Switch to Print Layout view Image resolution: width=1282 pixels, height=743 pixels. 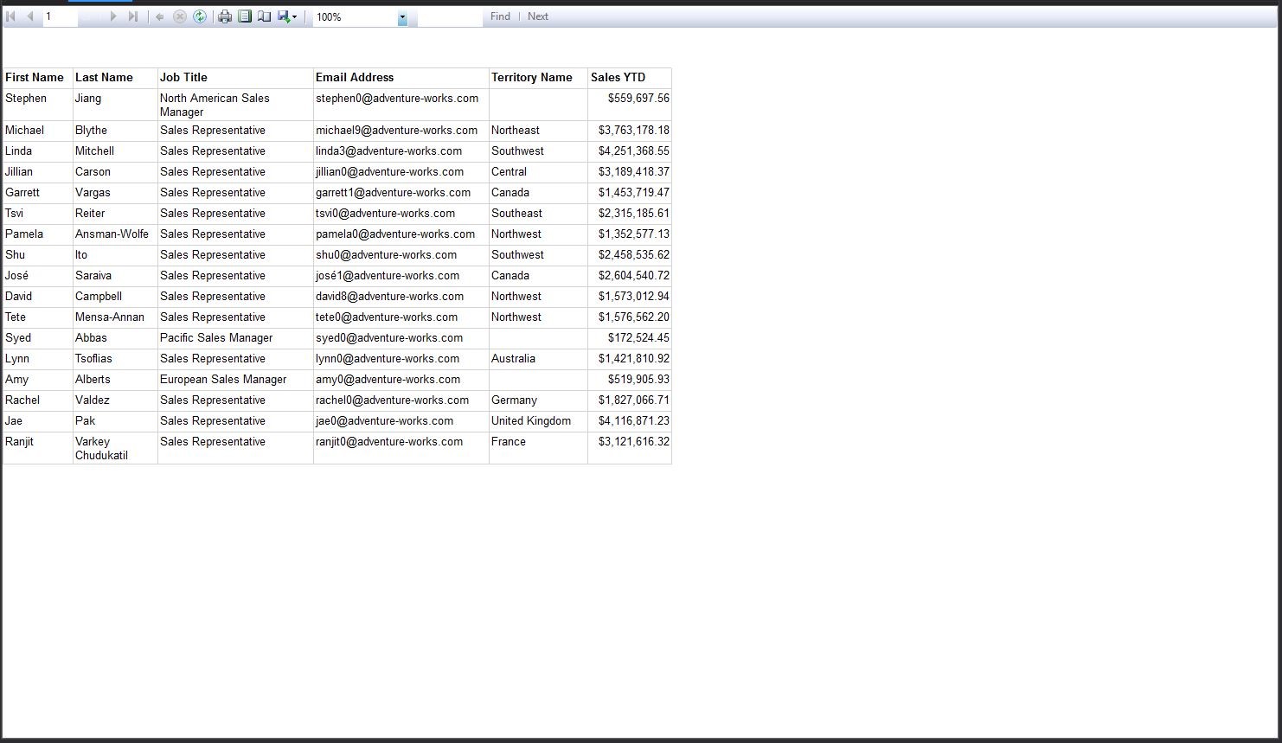click(x=245, y=16)
